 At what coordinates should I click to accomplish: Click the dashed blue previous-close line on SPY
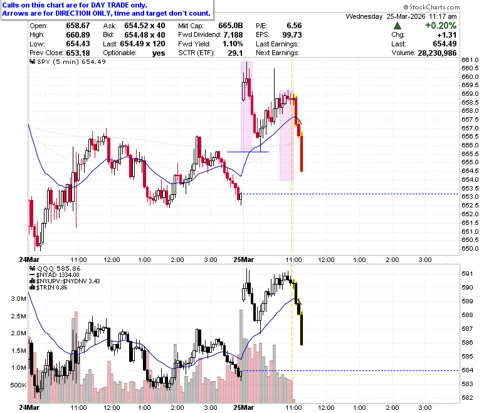click(x=350, y=194)
